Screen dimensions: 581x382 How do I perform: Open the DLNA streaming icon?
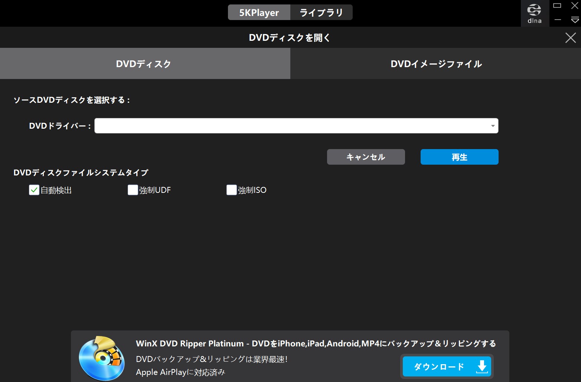click(535, 13)
